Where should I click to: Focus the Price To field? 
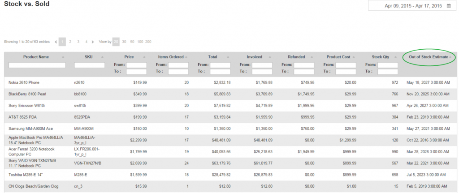click(136, 72)
